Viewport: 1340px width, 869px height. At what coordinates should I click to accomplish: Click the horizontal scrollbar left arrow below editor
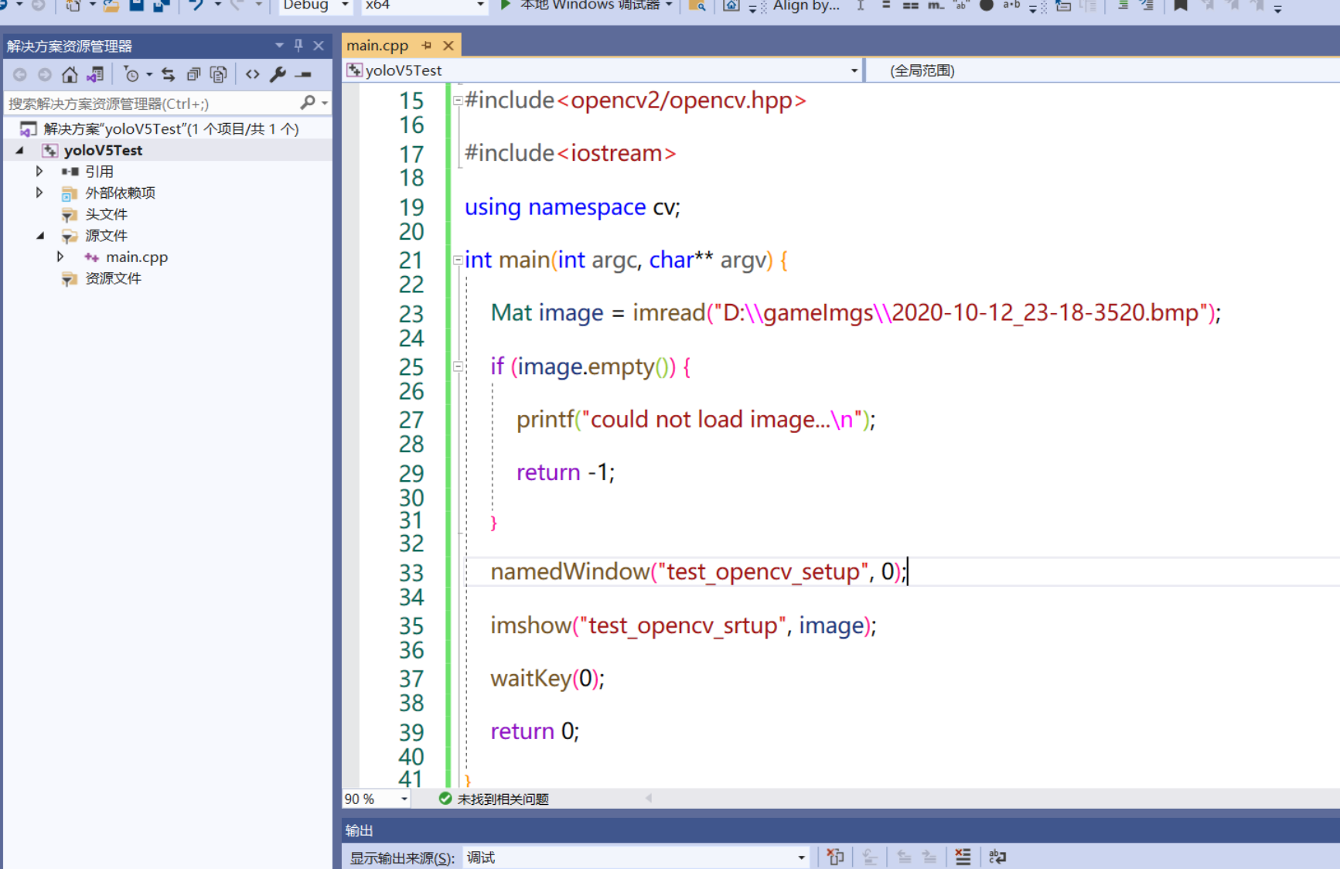point(649,798)
